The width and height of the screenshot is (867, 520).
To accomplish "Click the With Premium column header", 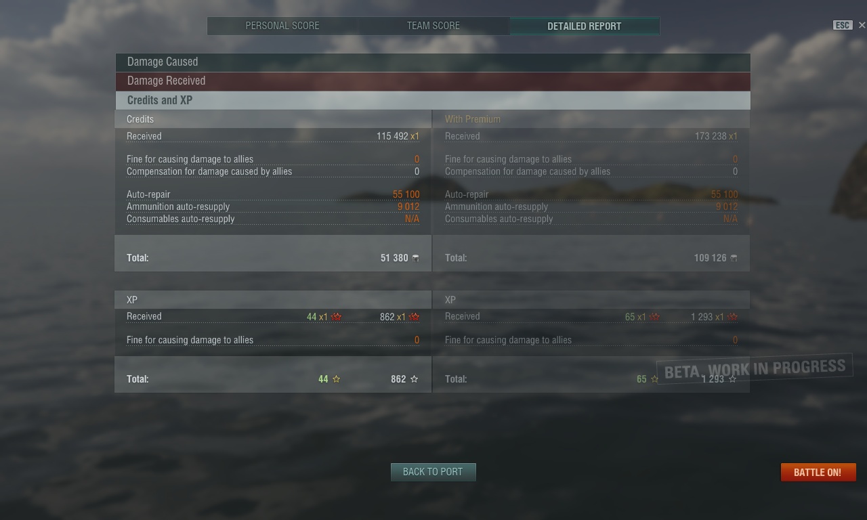I will pyautogui.click(x=473, y=119).
